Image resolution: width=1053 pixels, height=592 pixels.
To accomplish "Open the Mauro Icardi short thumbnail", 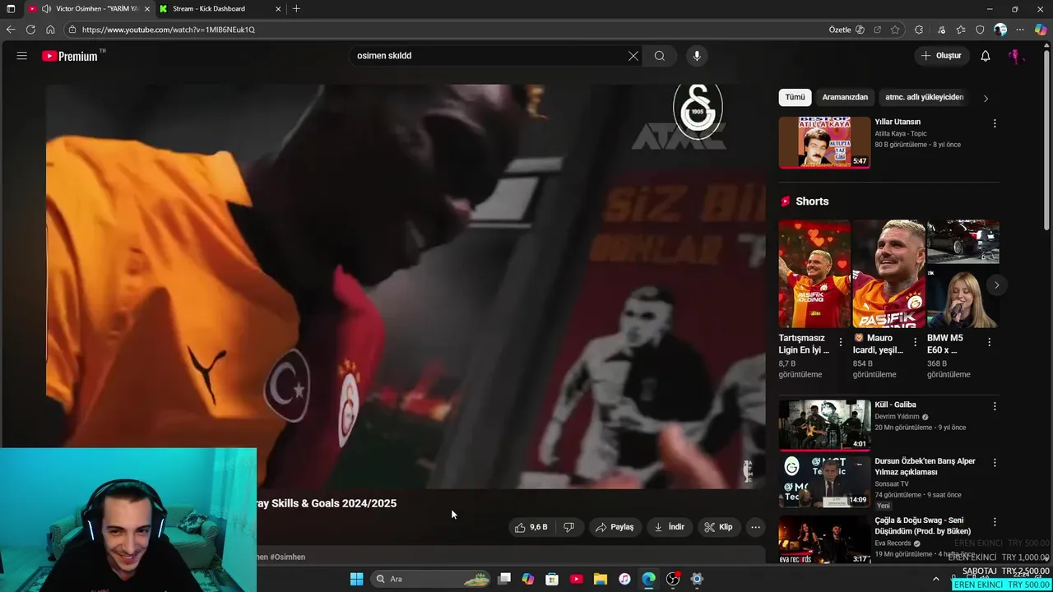I will pyautogui.click(x=888, y=274).
